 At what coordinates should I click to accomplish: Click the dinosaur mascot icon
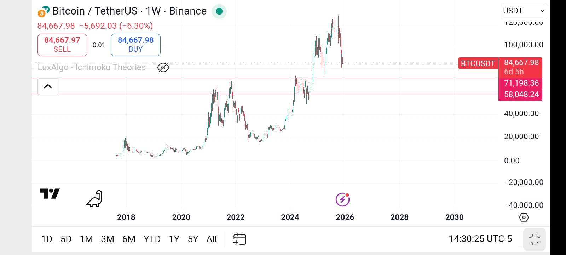(93, 199)
